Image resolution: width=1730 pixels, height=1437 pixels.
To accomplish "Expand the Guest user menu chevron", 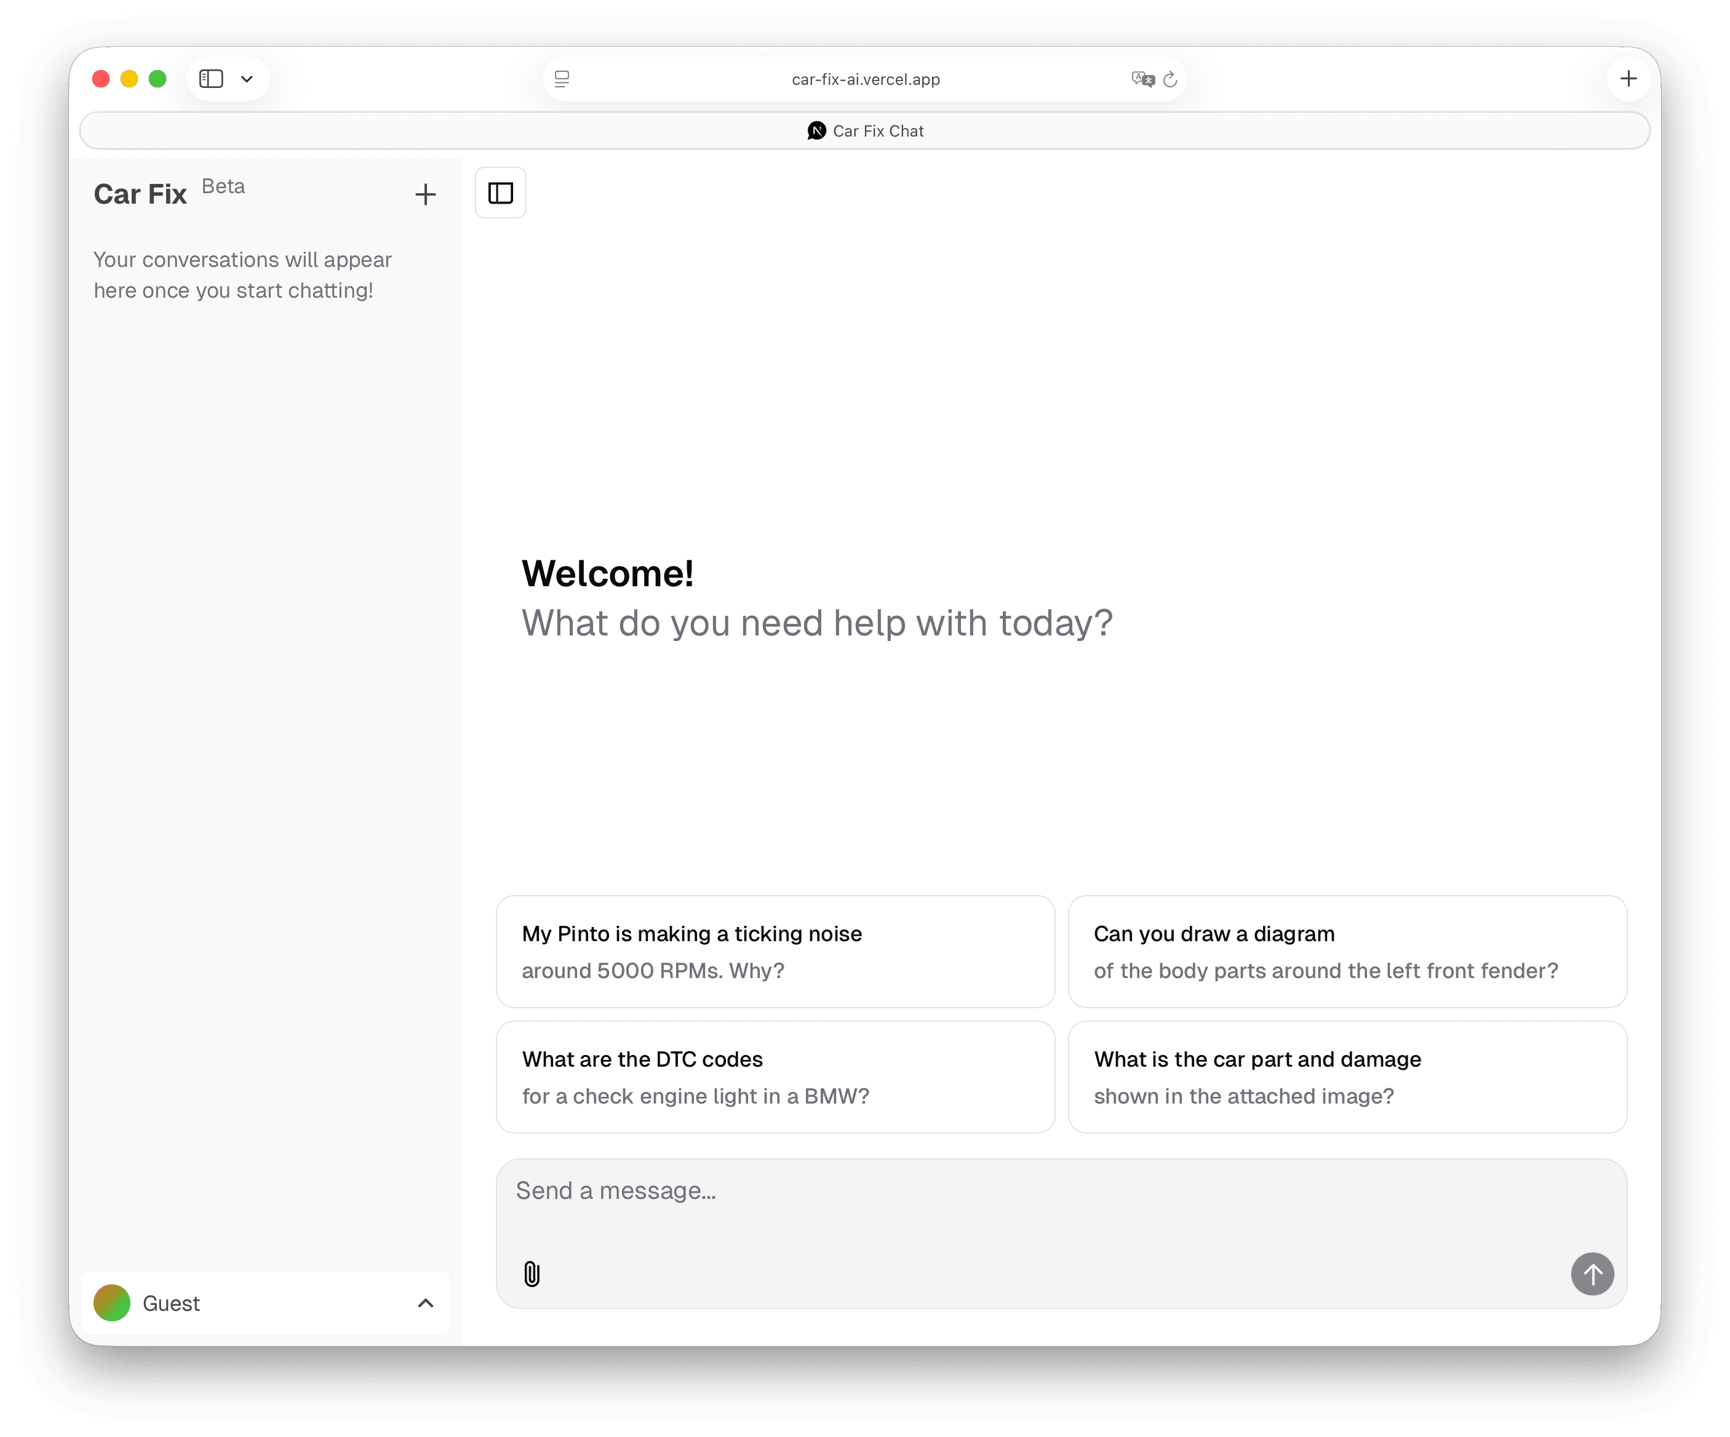I will (425, 1303).
